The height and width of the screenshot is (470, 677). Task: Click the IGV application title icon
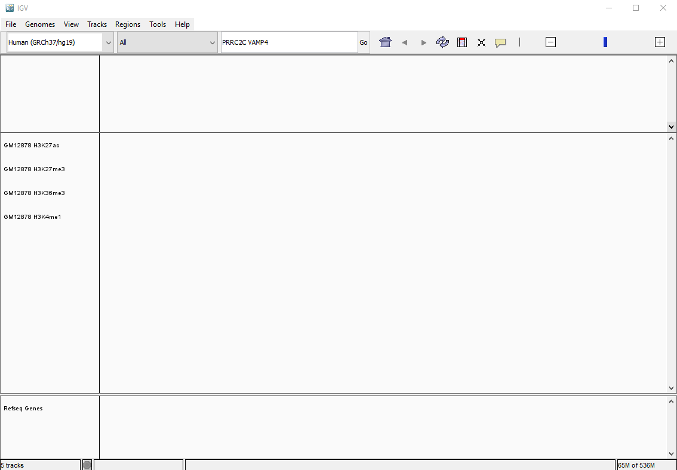(x=10, y=8)
